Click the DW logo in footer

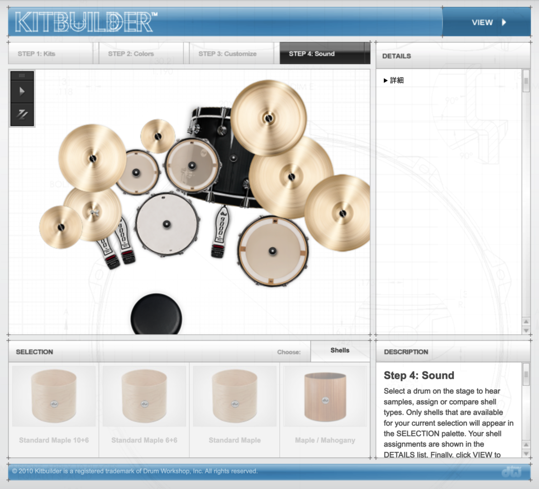point(511,471)
